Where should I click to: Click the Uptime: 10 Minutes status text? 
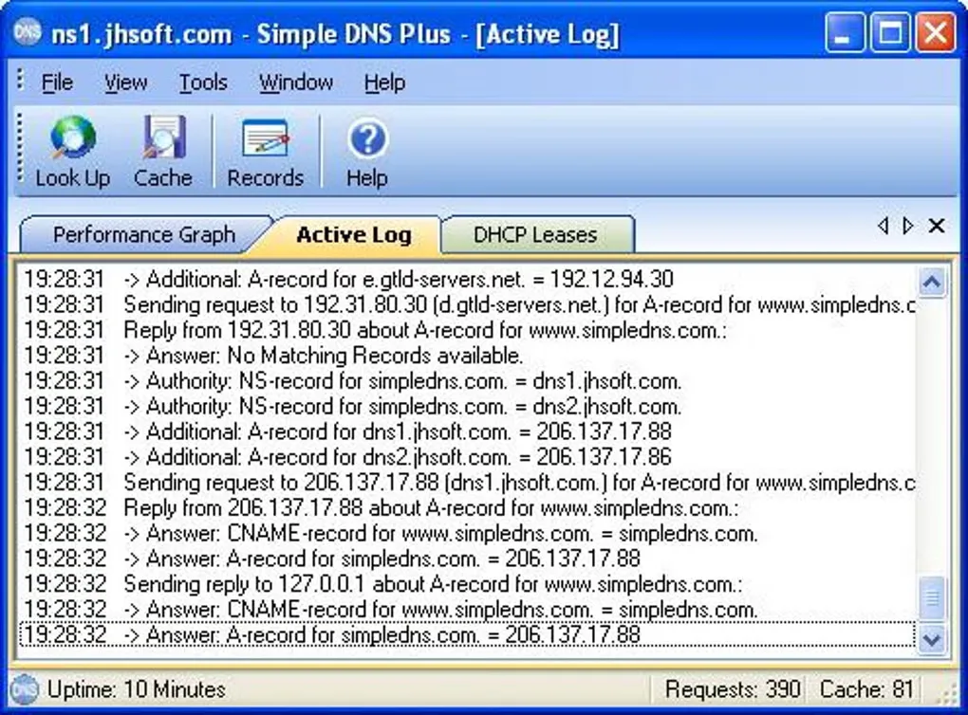137,689
